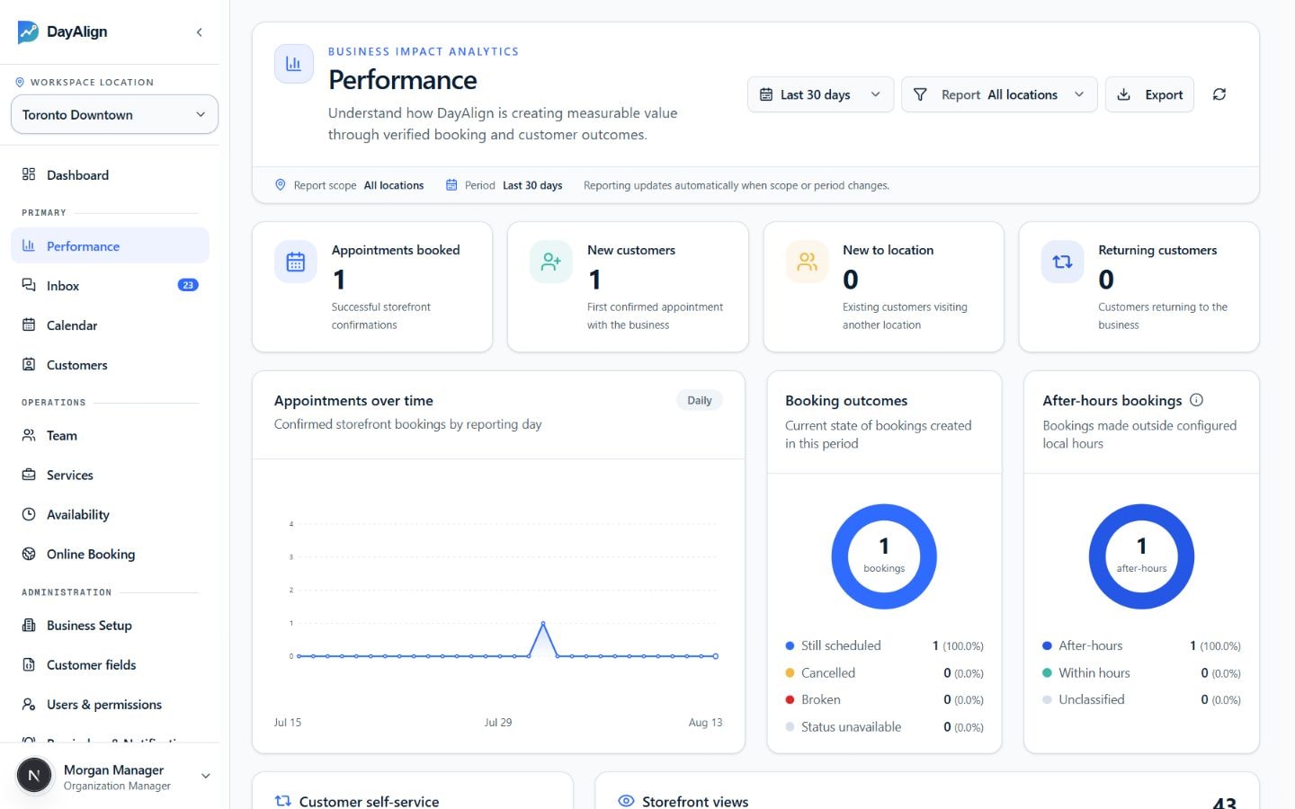Click the Availability clock icon
Screen dimensions: 1295x809
[29, 514]
